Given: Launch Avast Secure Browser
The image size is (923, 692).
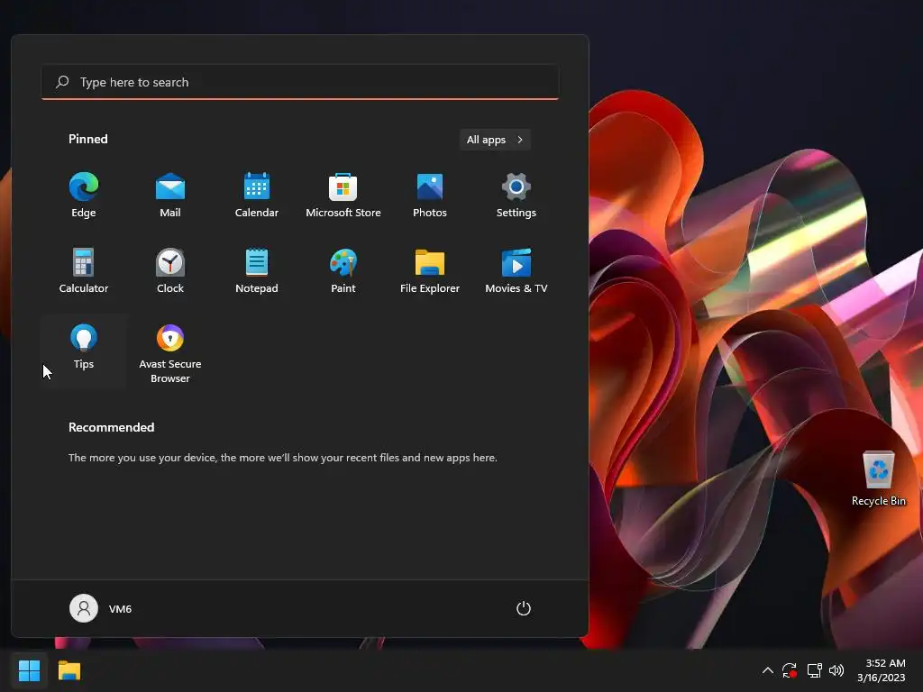Looking at the screenshot, I should pyautogui.click(x=170, y=353).
